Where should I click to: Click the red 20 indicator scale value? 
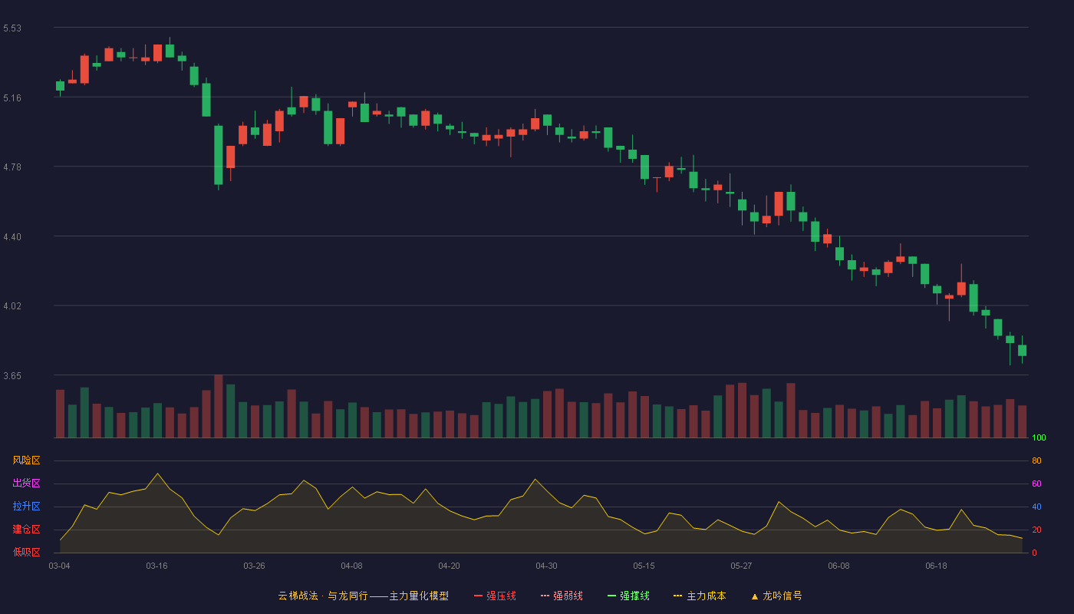point(1036,530)
